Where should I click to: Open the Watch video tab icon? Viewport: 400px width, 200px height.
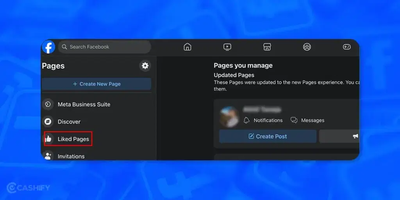tap(227, 47)
